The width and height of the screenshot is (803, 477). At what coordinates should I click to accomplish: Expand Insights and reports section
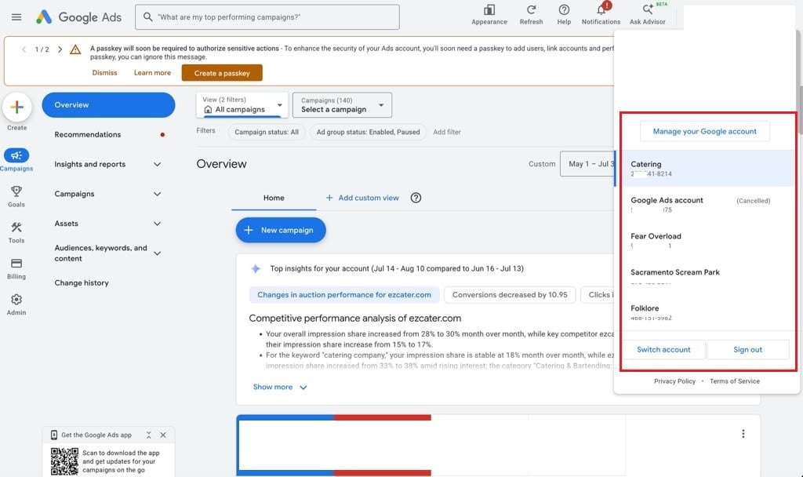coord(107,165)
